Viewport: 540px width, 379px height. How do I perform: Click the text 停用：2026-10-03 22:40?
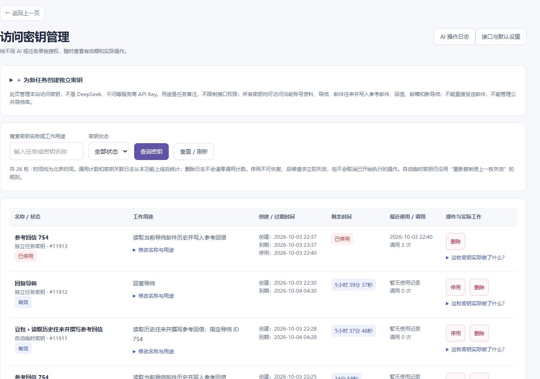288,253
